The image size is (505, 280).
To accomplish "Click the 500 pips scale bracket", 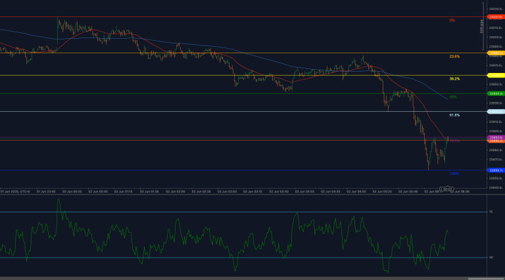I will tap(483, 26).
